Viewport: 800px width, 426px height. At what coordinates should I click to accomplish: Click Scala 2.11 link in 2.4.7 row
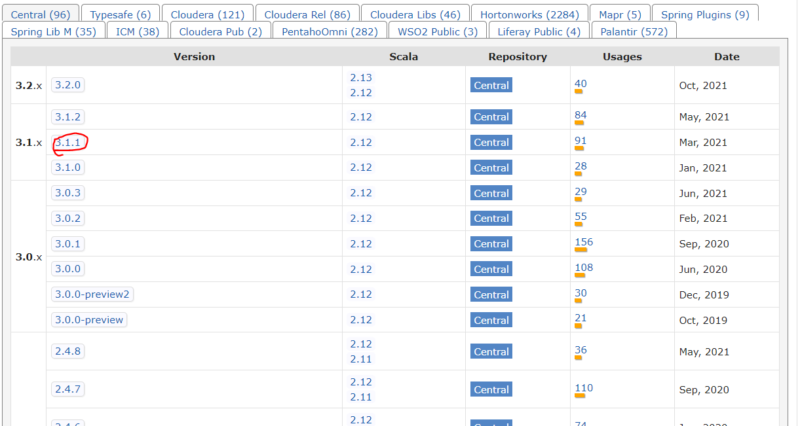click(361, 397)
